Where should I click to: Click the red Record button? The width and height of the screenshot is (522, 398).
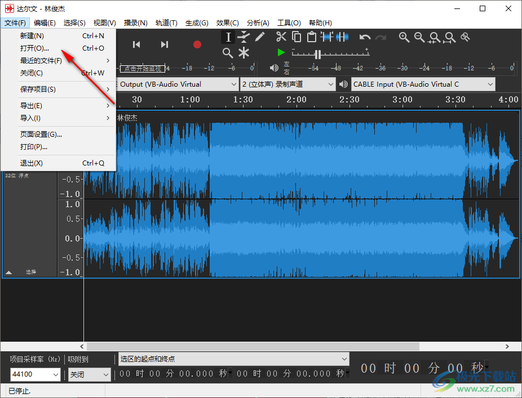[197, 44]
